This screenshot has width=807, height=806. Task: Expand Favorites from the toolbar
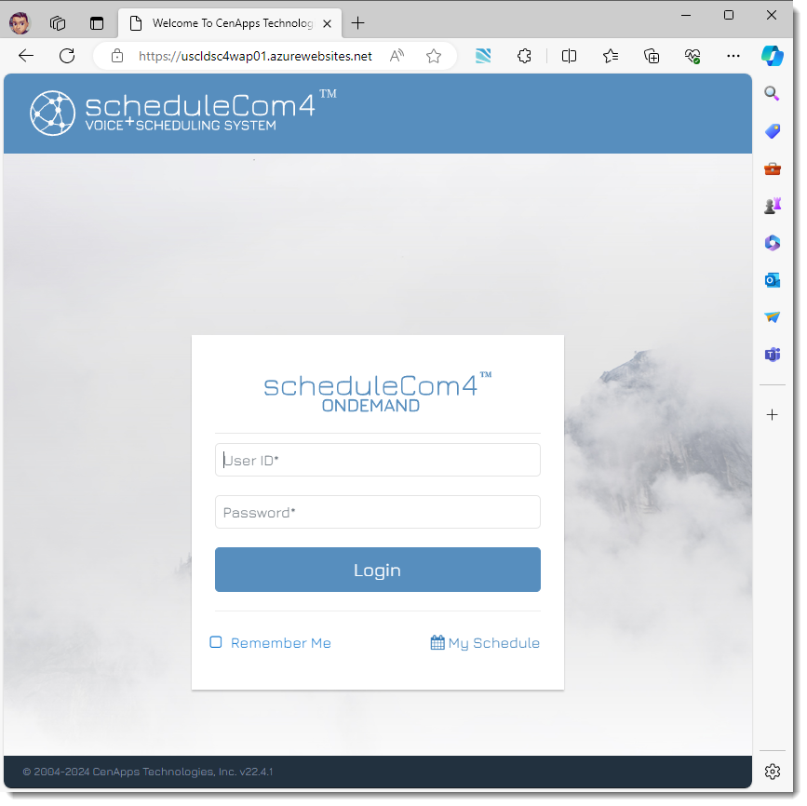point(610,56)
